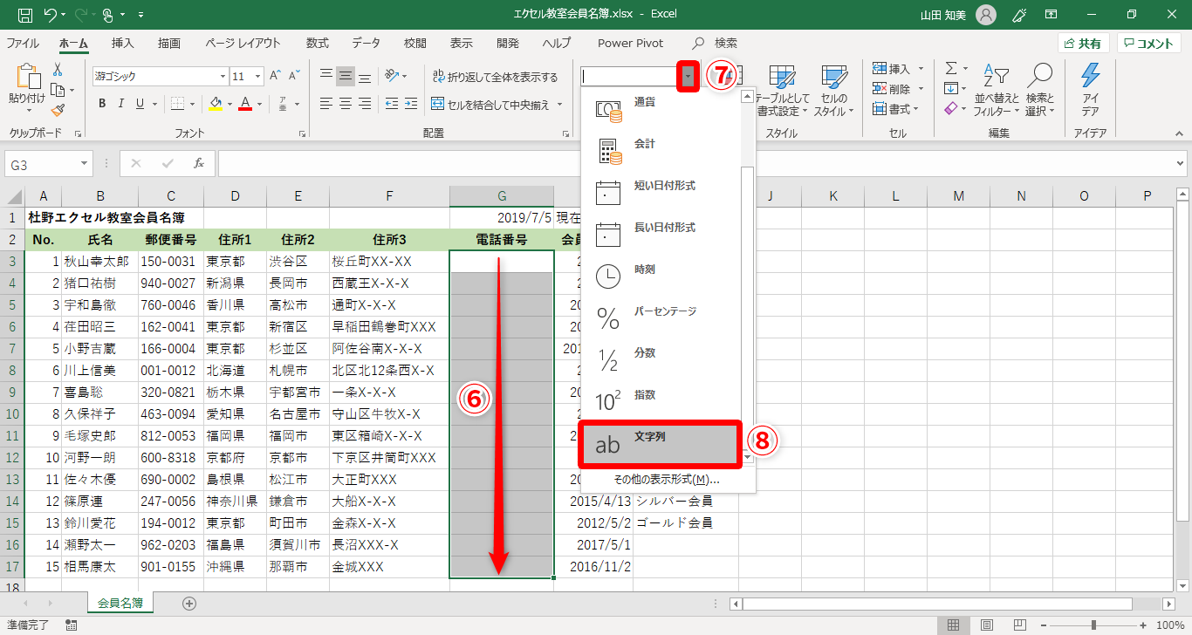Expand the Name Box dropdown for G3
The width and height of the screenshot is (1192, 635).
point(84,163)
